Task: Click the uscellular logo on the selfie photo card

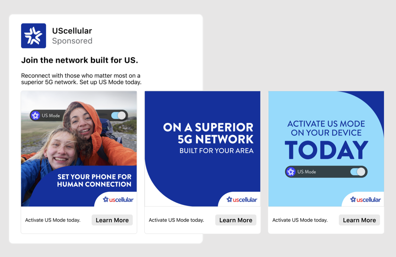Action: point(118,200)
